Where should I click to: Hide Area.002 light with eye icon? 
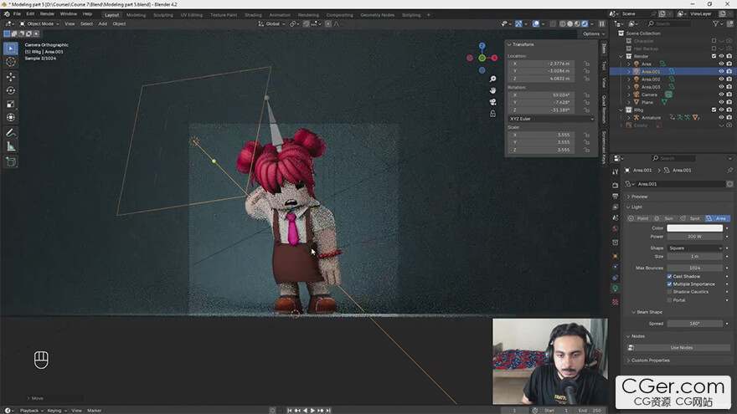(x=721, y=79)
